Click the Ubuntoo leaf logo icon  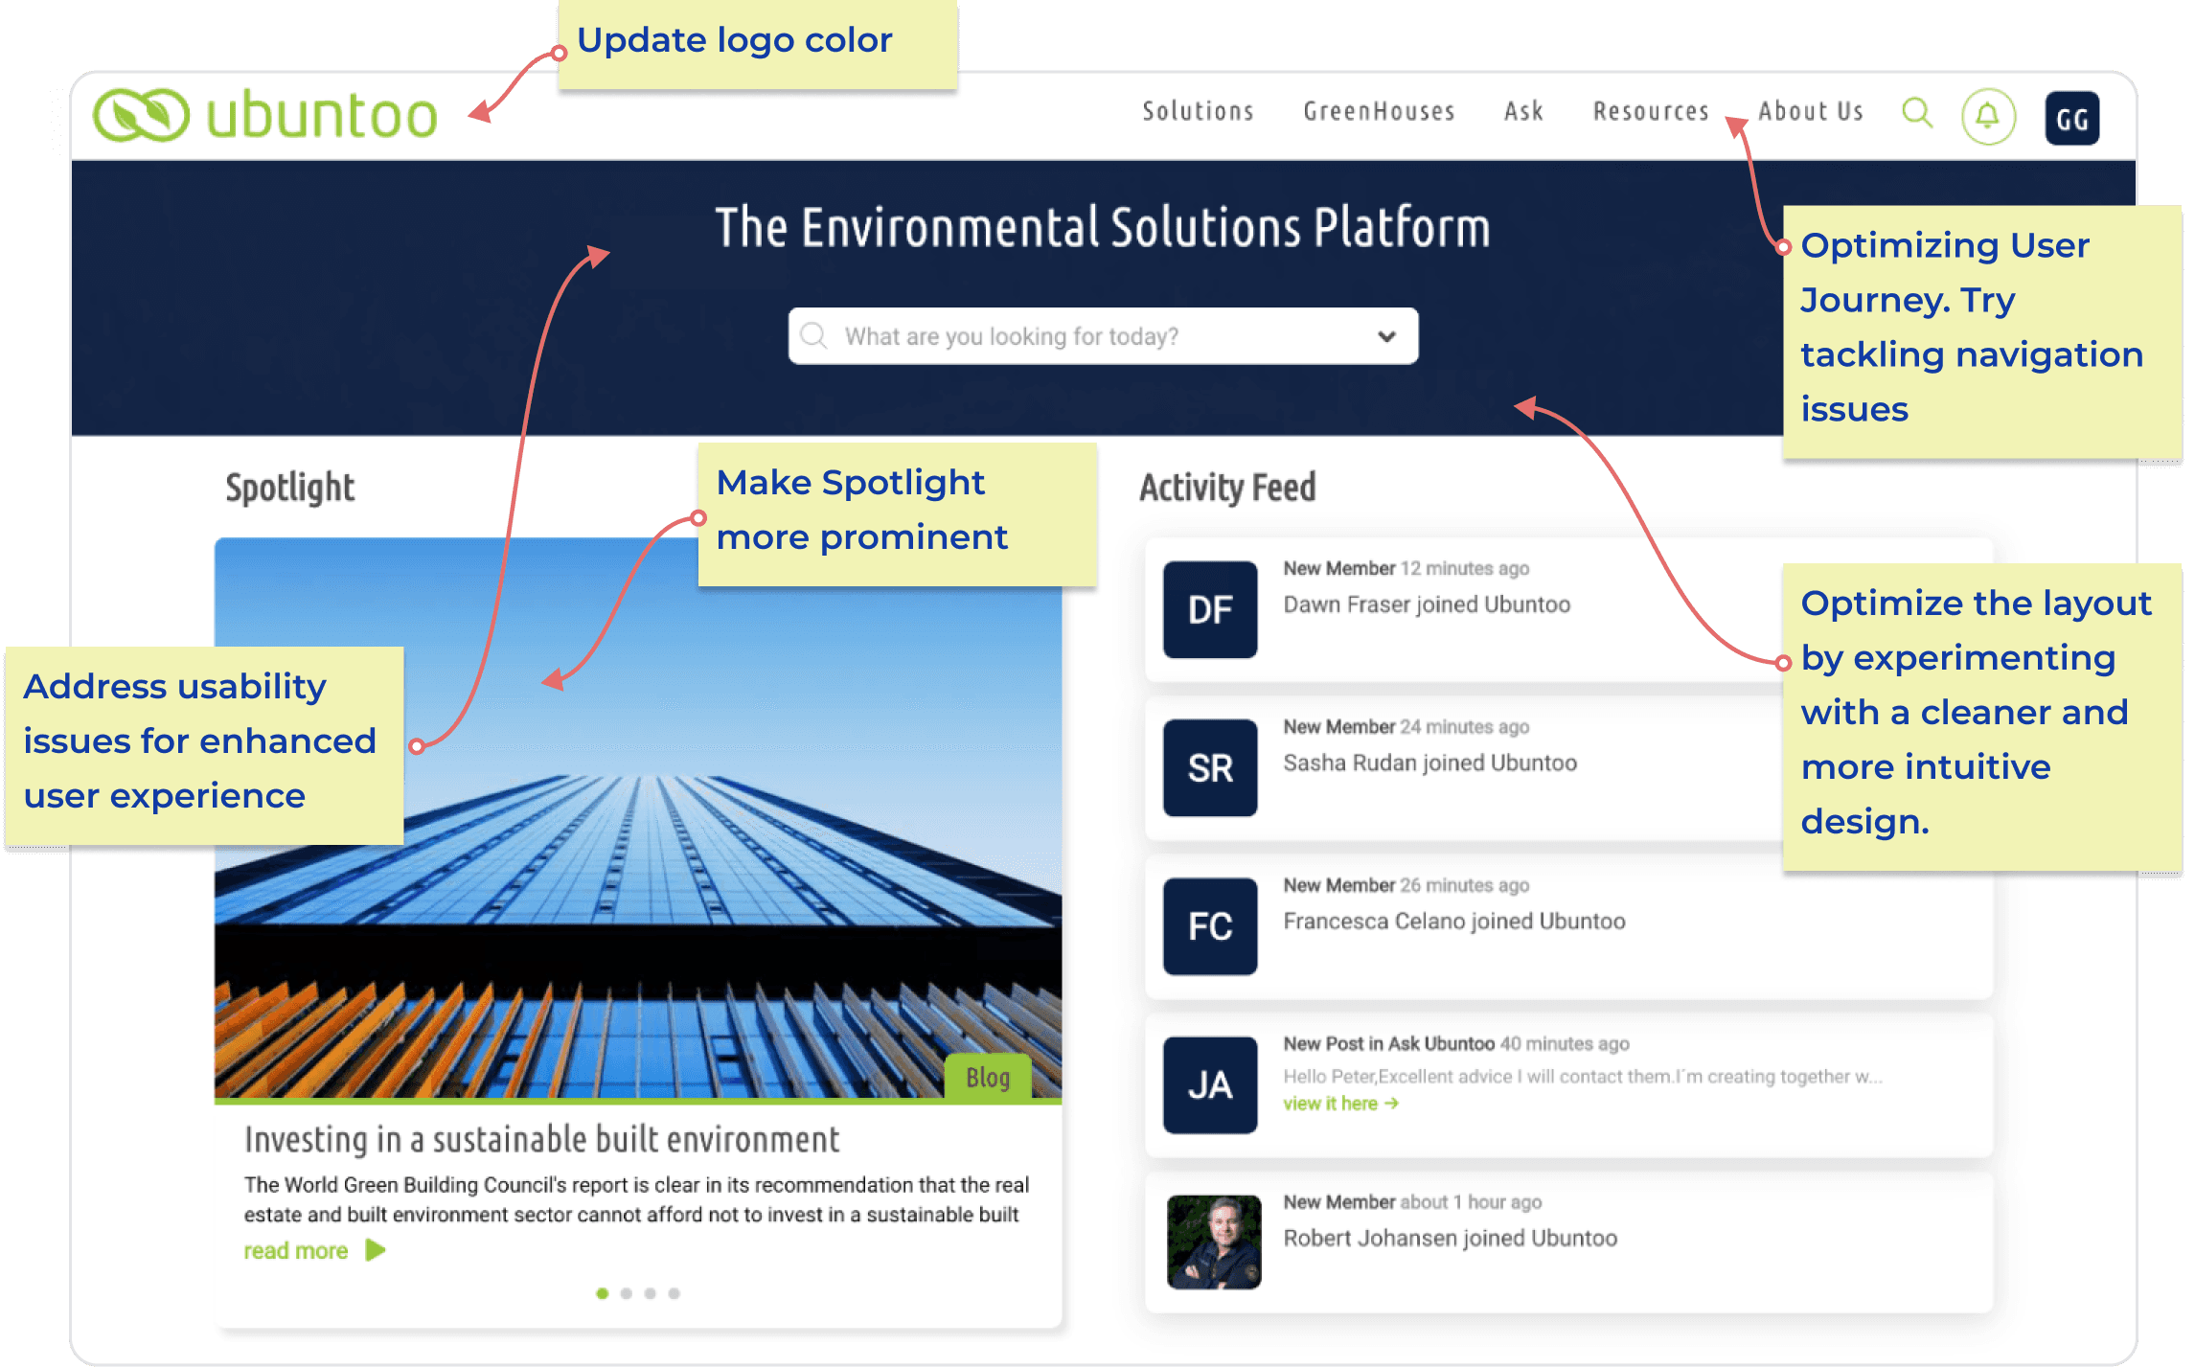141,115
